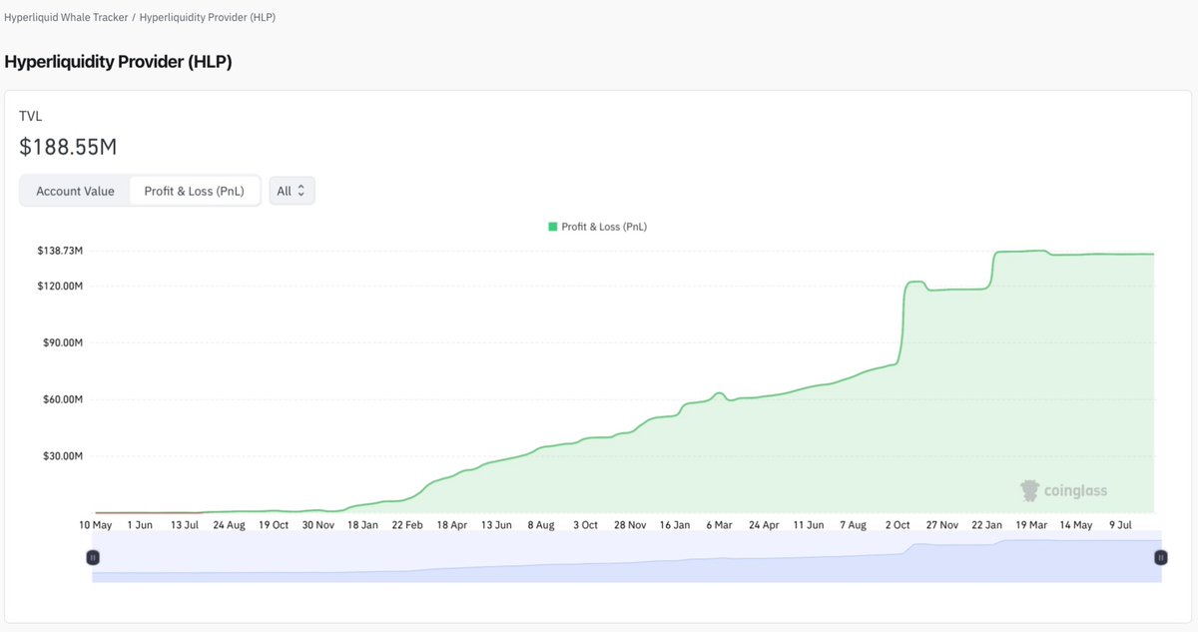Click the 30 Nov x-axis date
1198x632 pixels.
(318, 524)
